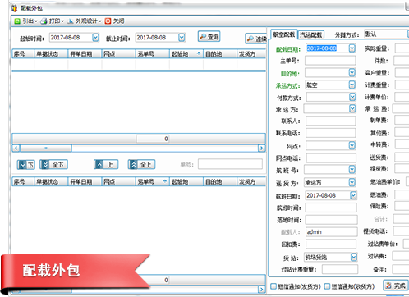The image size is (409, 297).
Task: Click the 单号 input field
Action: click(x=230, y=164)
